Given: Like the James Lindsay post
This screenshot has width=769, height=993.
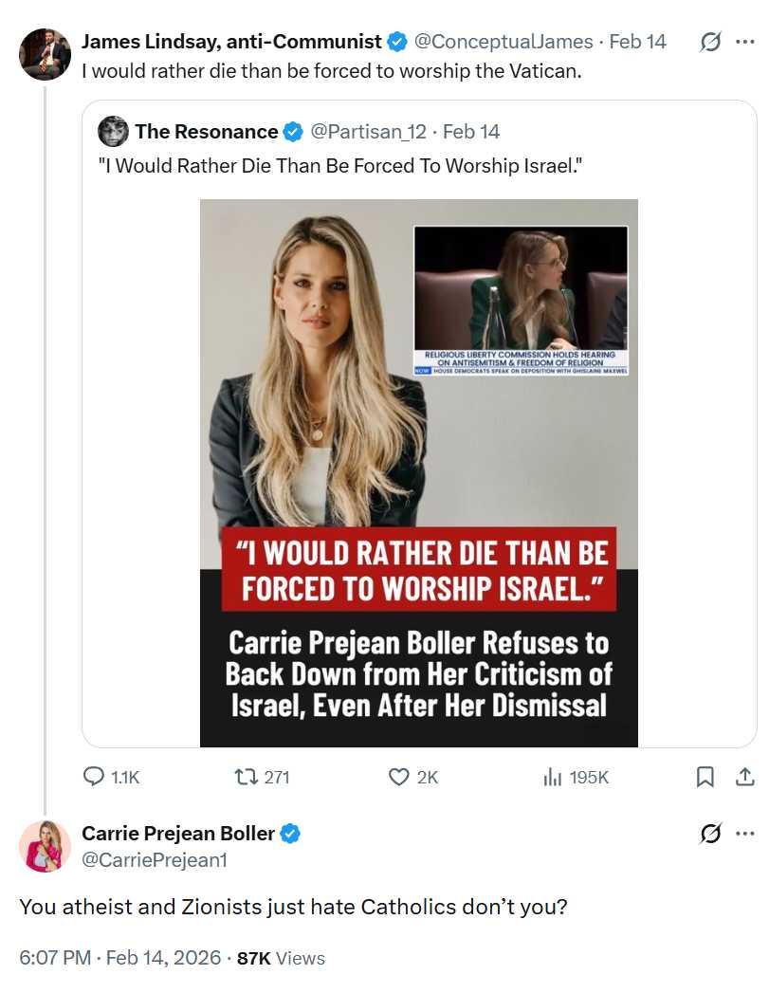Looking at the screenshot, I should click(x=400, y=777).
